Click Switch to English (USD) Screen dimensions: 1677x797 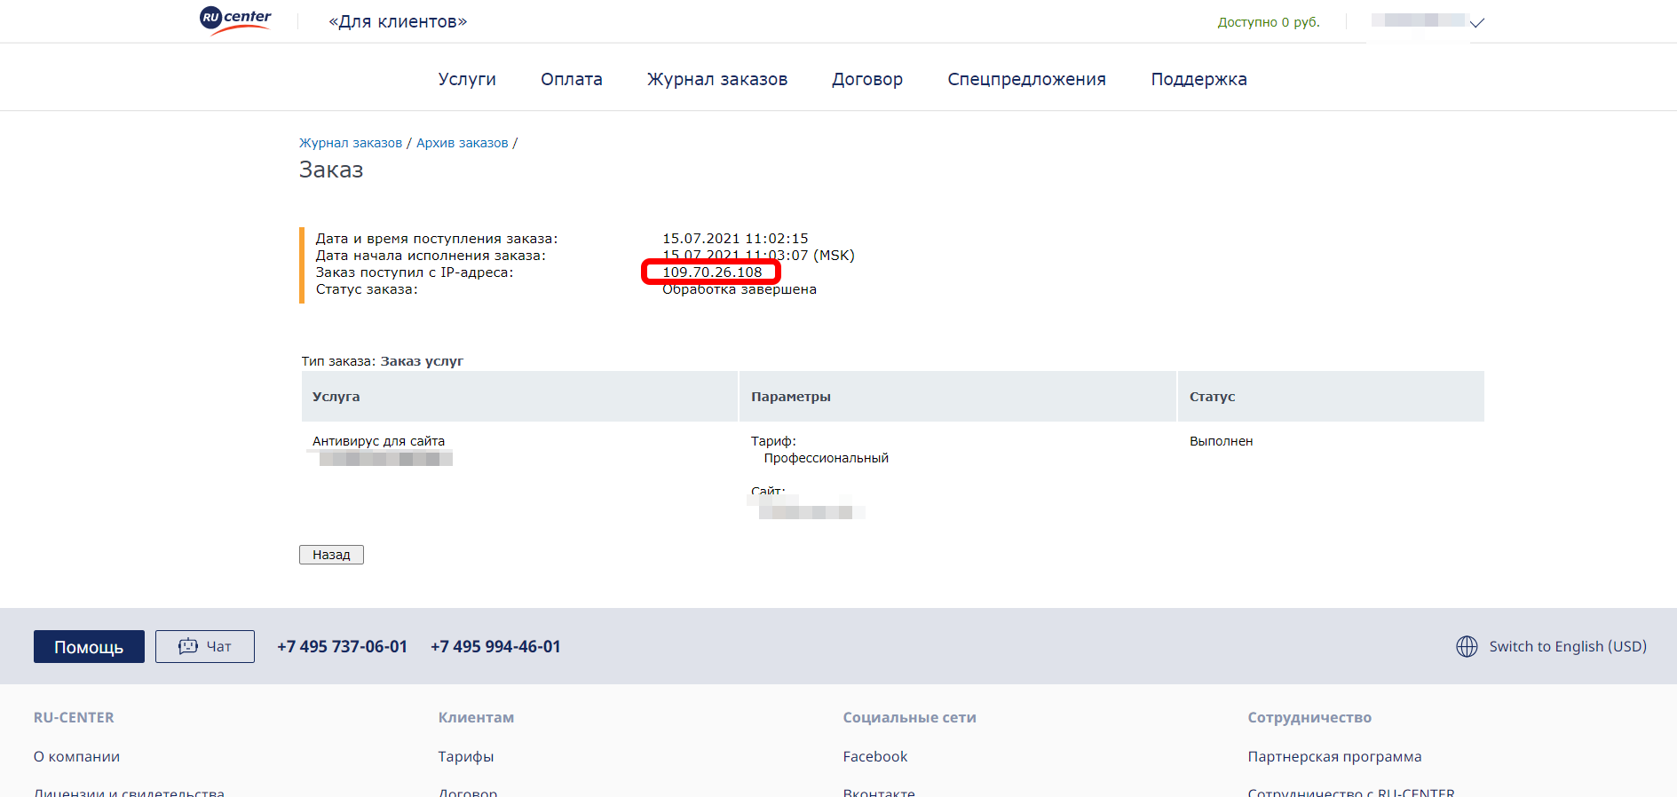[1568, 646]
